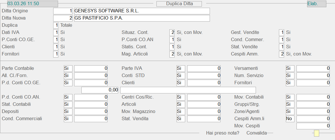Toggle the Cespiti Amm.li No field

click(x=290, y=119)
